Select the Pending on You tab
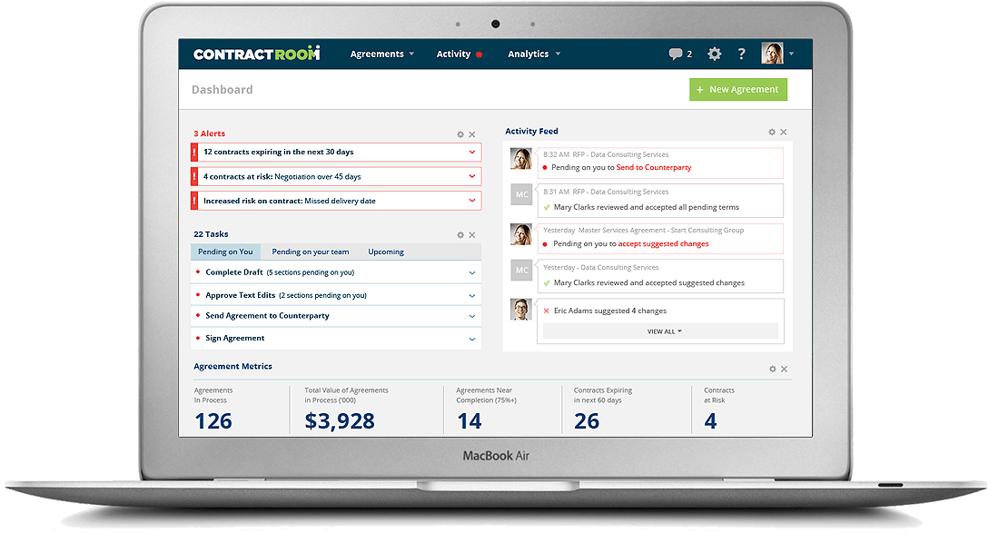989x533 pixels. (225, 252)
